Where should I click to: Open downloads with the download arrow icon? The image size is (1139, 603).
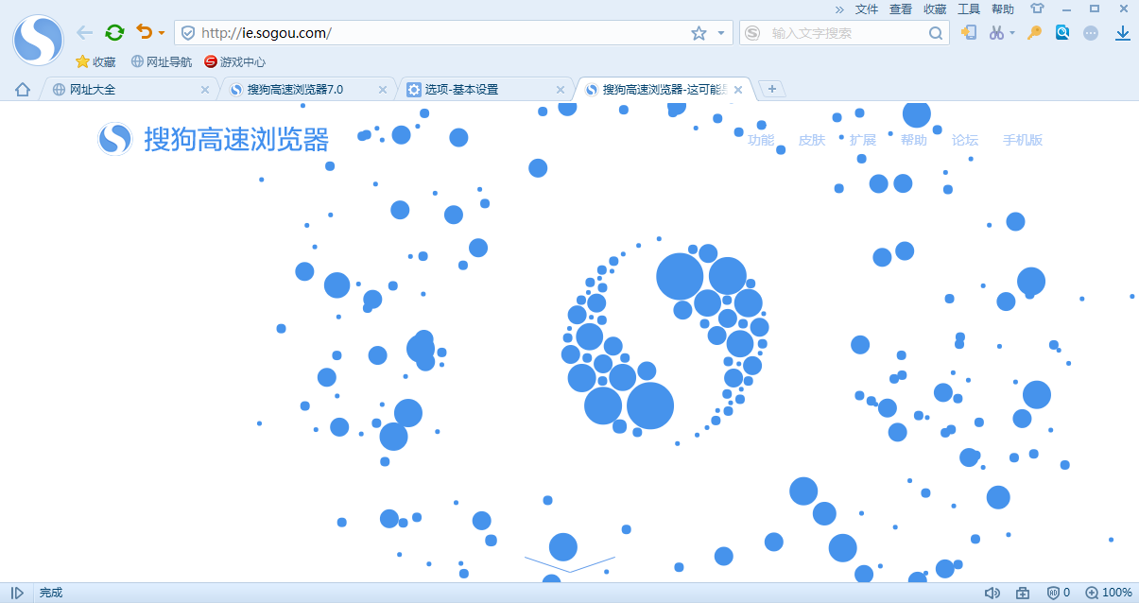[1123, 33]
